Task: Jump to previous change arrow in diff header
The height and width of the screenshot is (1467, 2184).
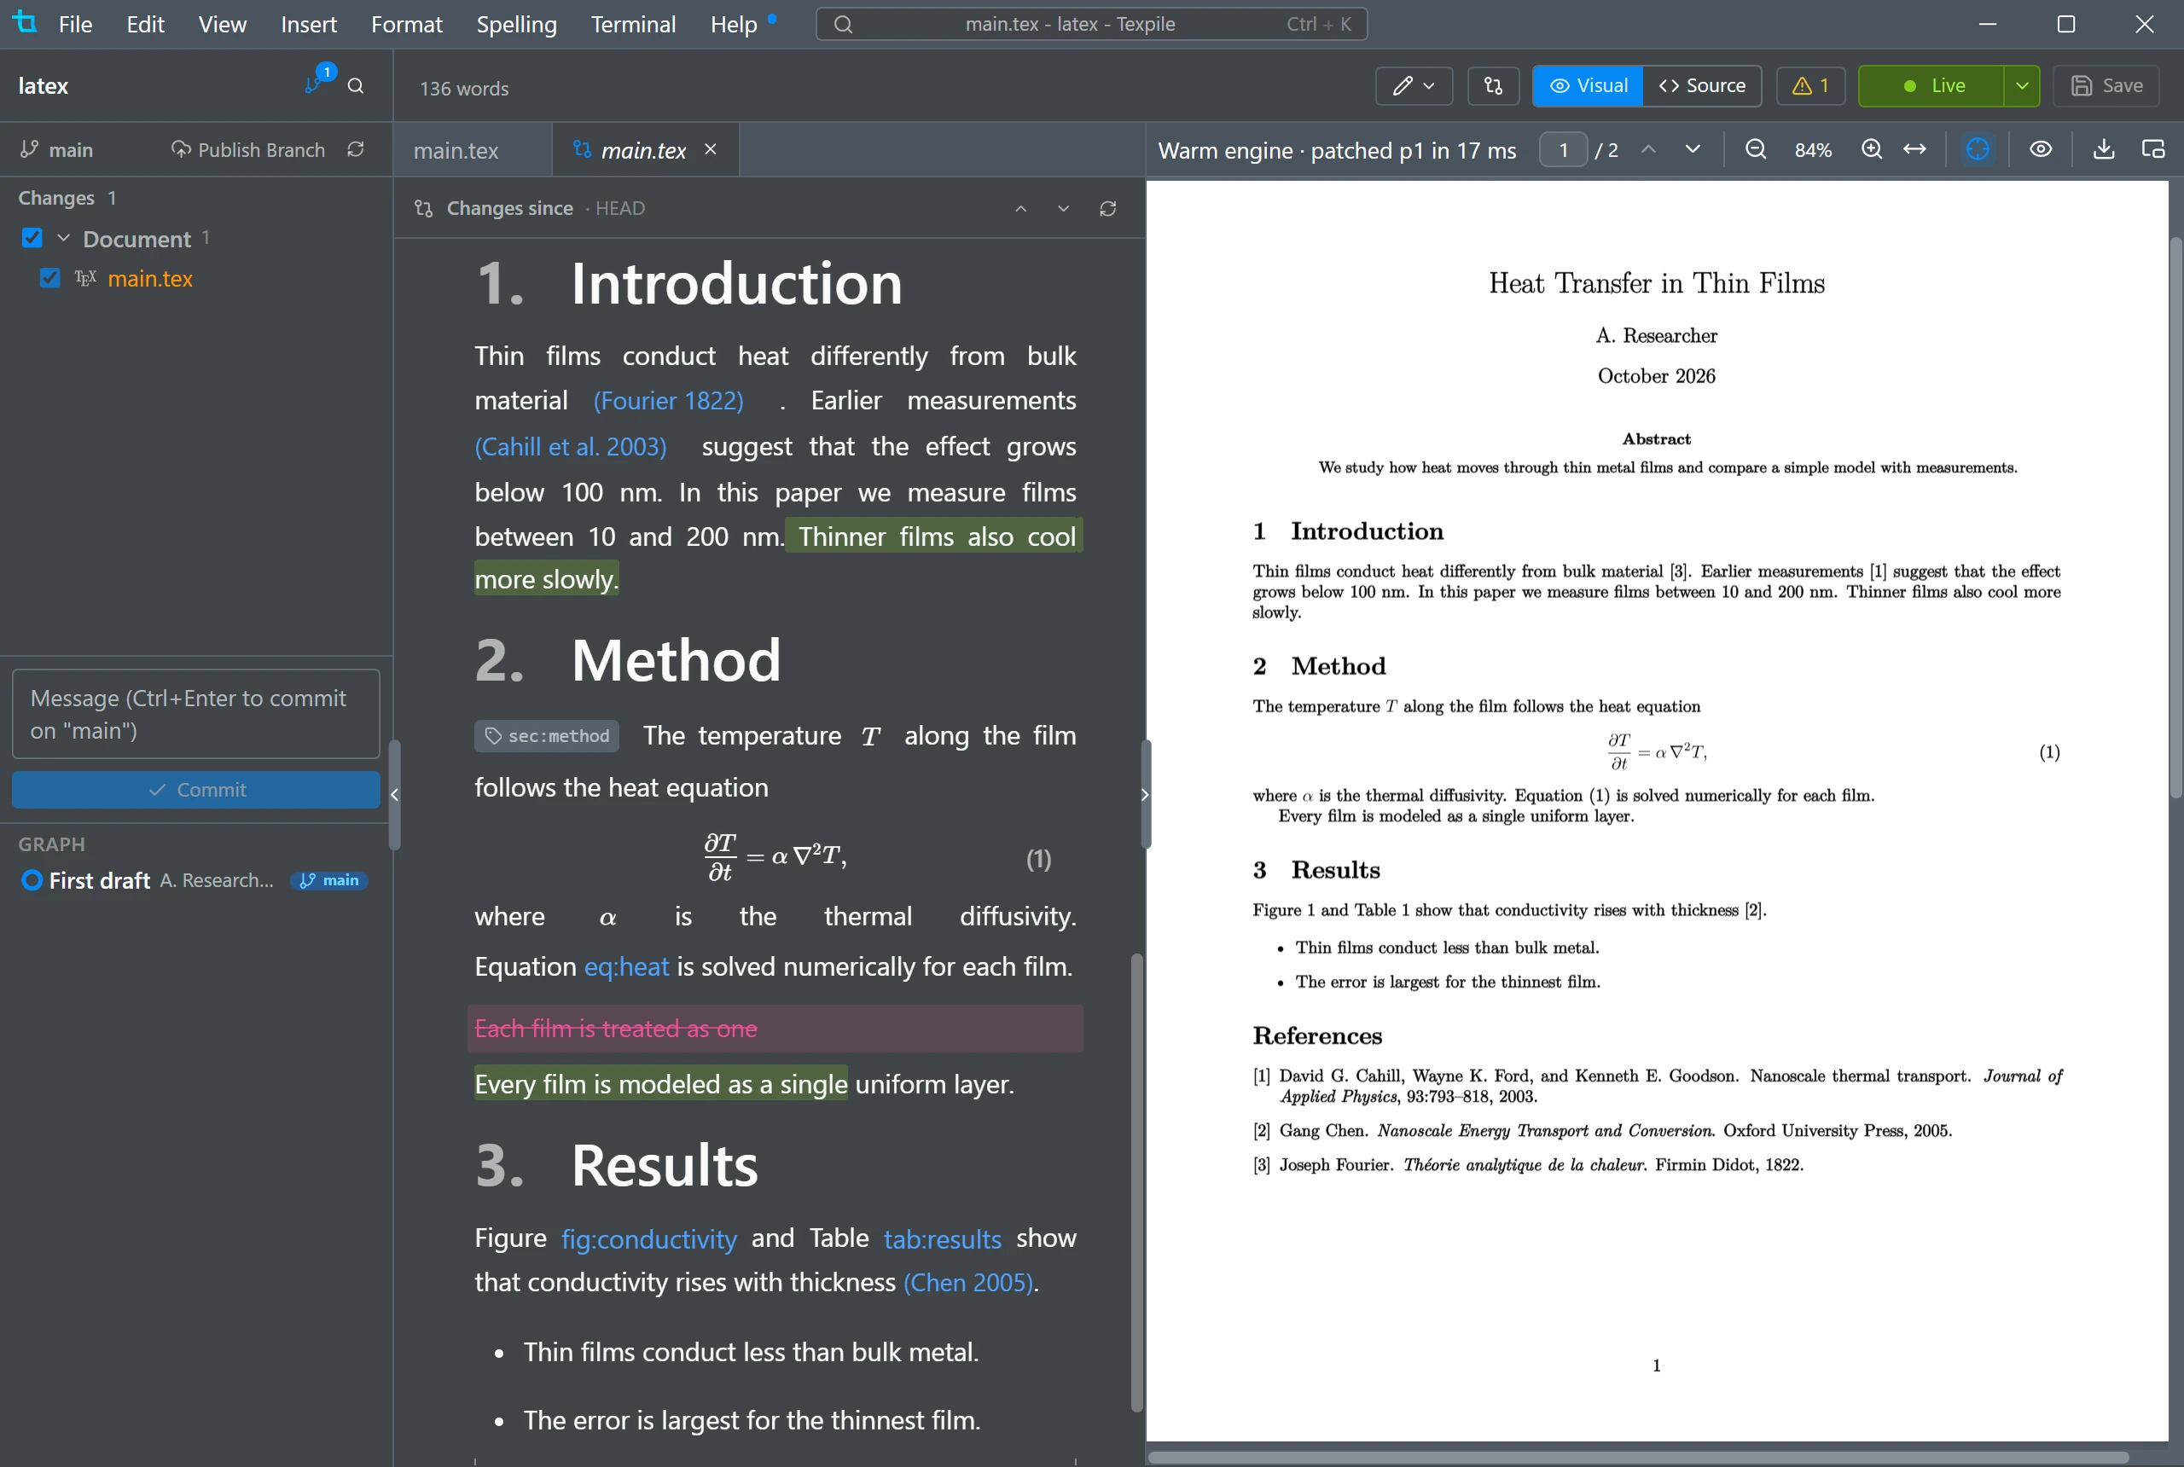Action: (x=1021, y=209)
